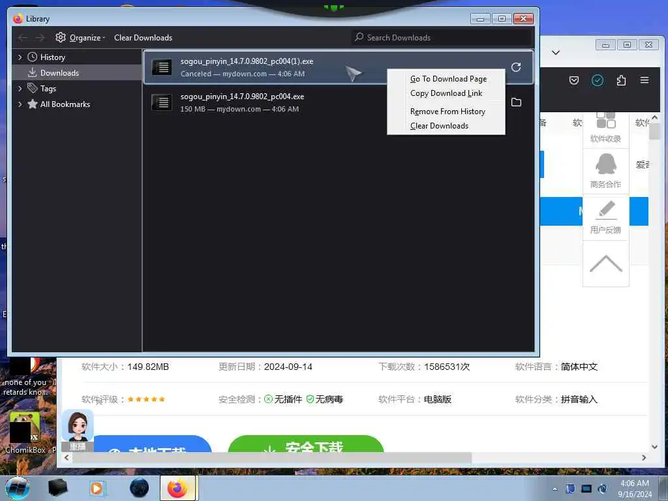Click the Library back arrow
668x501 pixels.
point(23,38)
